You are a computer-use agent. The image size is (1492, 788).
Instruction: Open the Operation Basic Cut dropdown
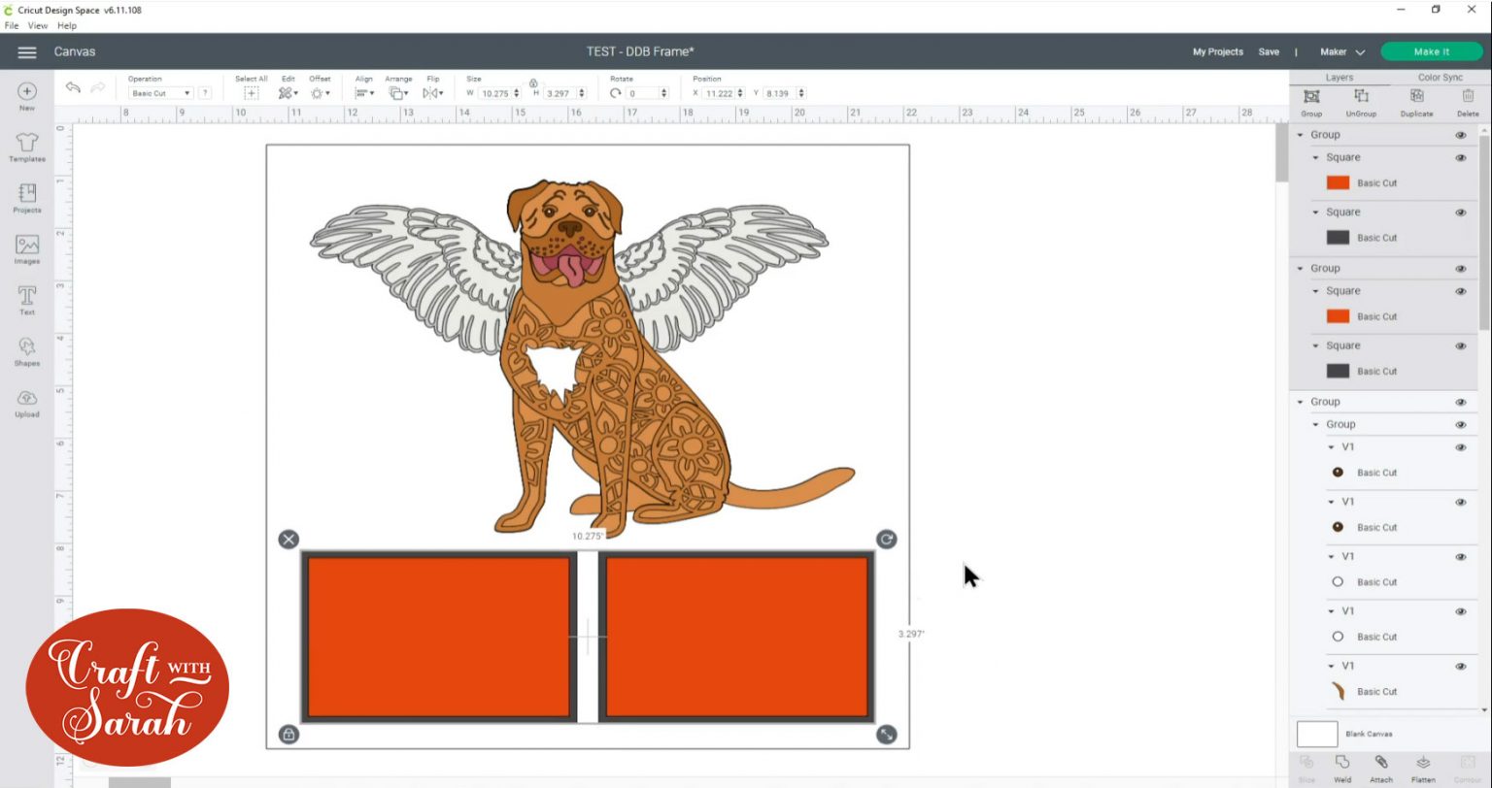click(161, 93)
